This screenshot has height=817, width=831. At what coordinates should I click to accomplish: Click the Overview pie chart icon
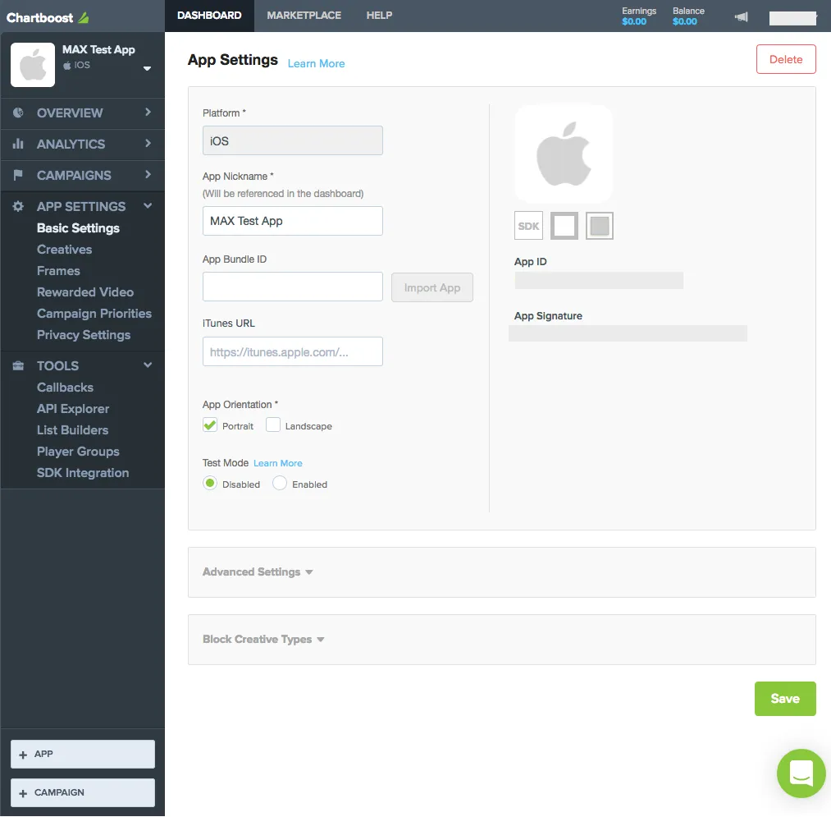pos(18,112)
